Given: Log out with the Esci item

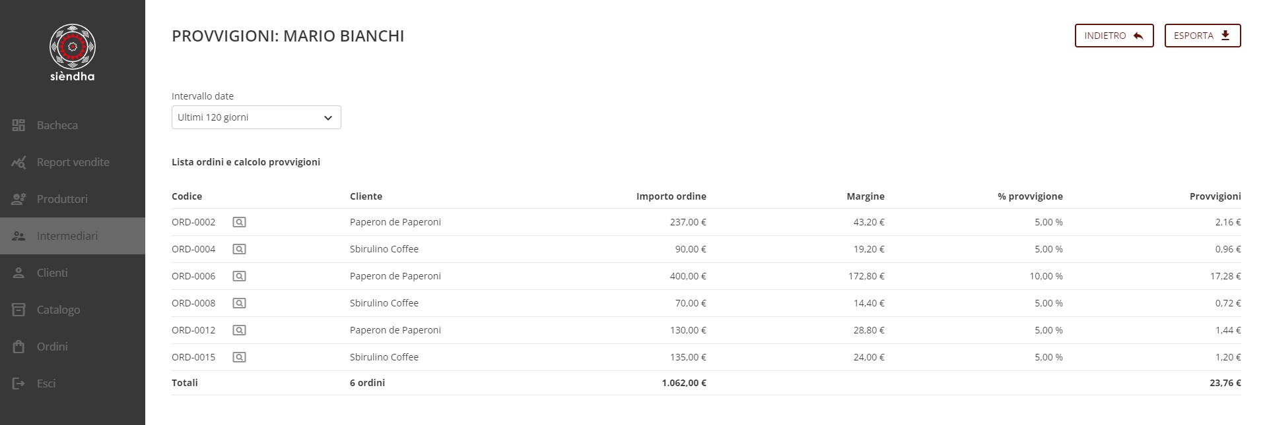Looking at the screenshot, I should (x=73, y=383).
